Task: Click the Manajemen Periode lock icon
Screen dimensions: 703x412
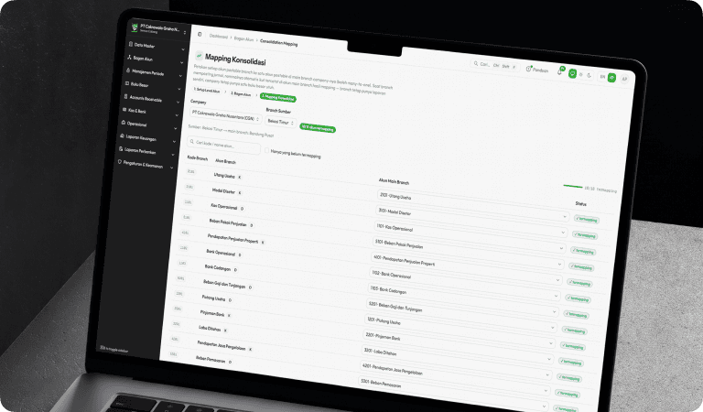Action: click(x=128, y=70)
